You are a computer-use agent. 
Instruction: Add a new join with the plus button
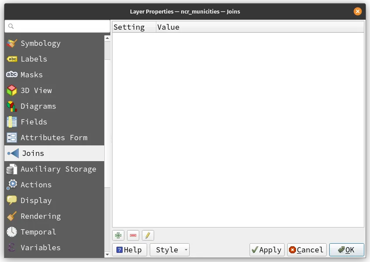(118, 235)
